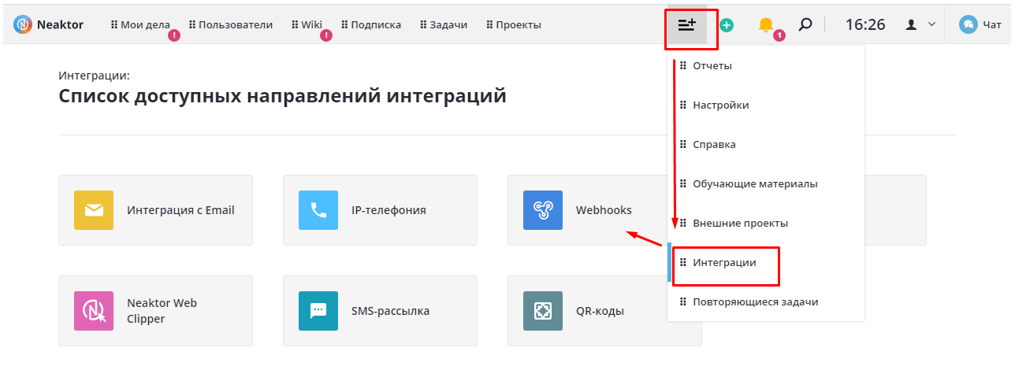The height and width of the screenshot is (381, 1015).
Task: Click the blue IP-телефония phone icon
Action: (318, 210)
